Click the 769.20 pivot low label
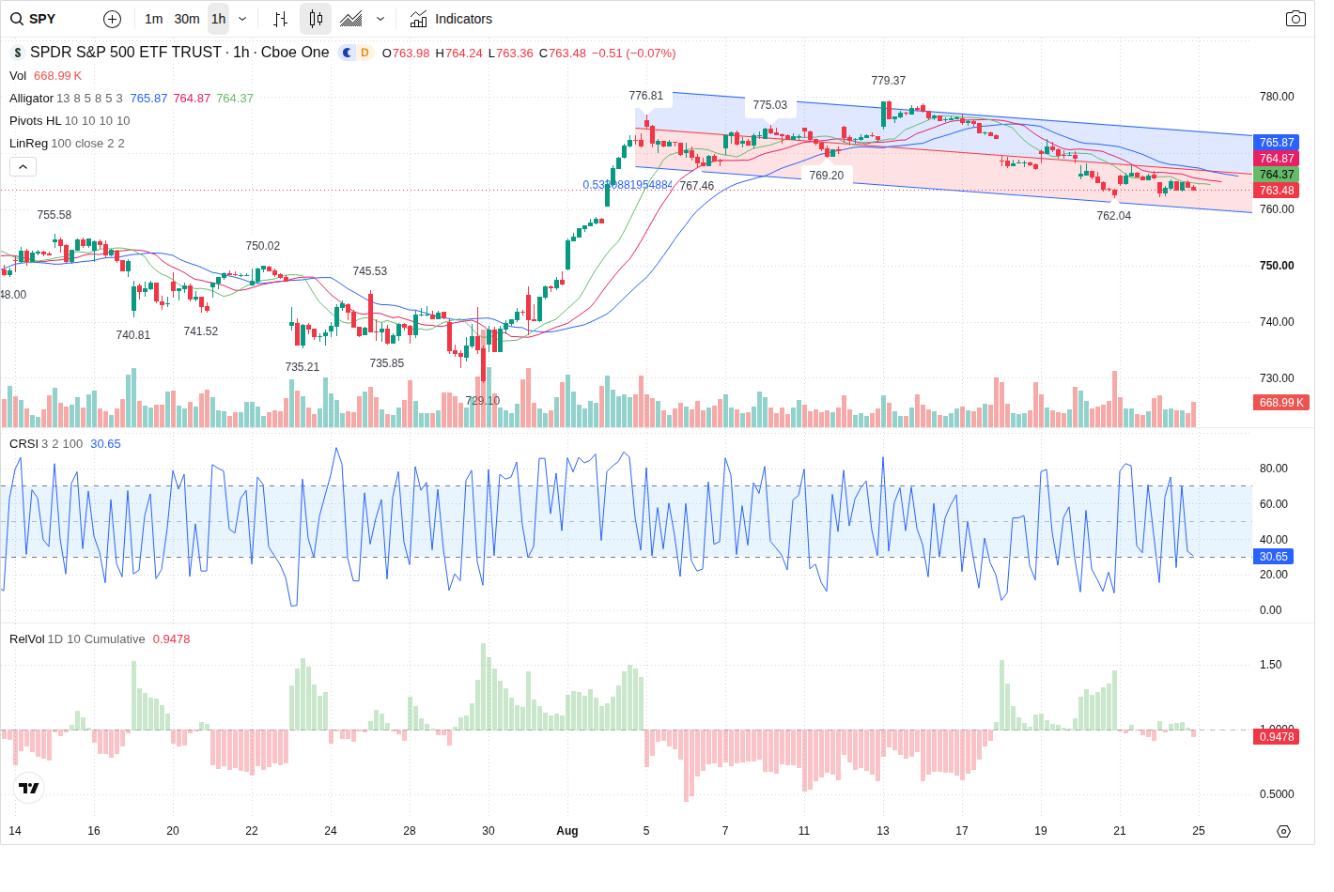 pos(826,176)
